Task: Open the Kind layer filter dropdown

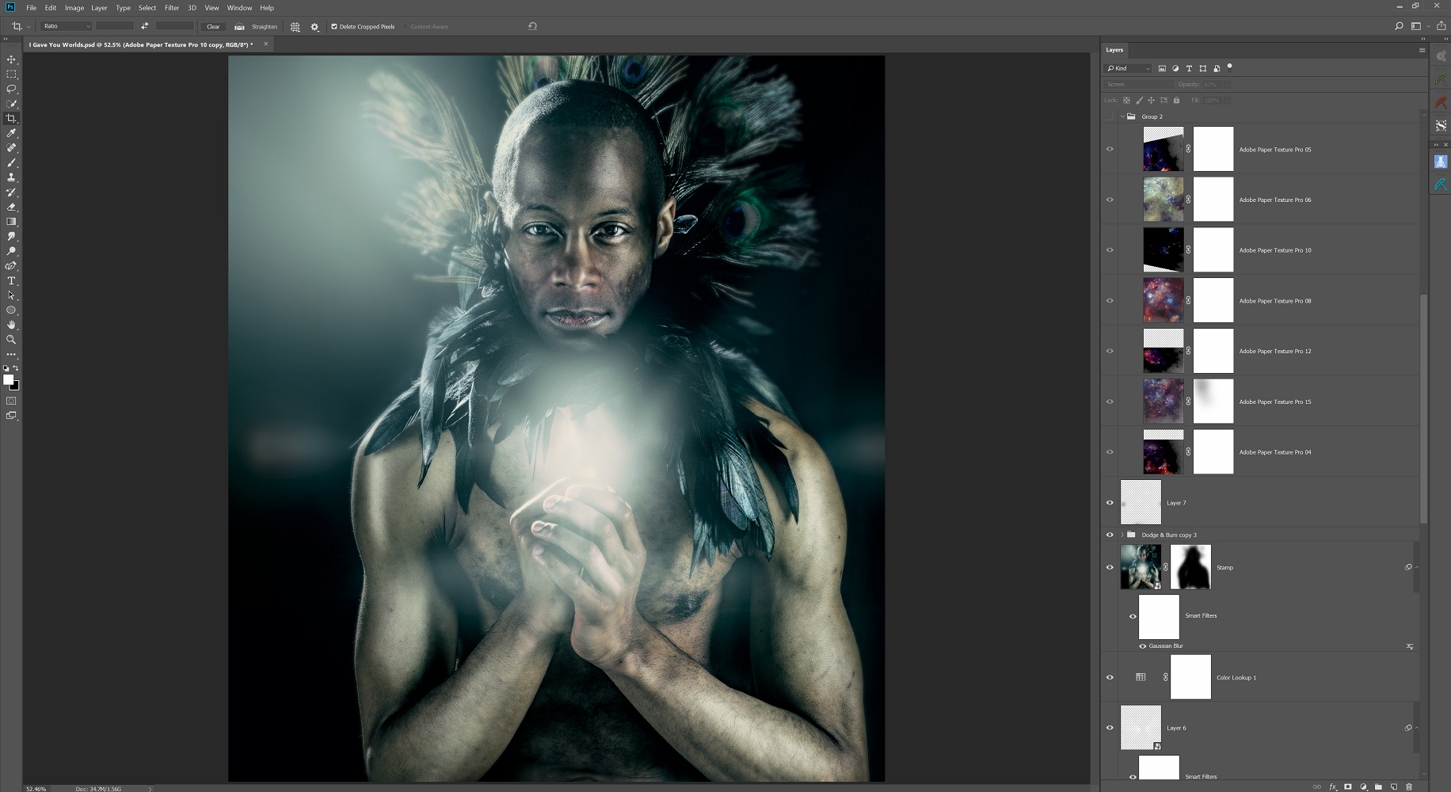Action: point(1129,69)
